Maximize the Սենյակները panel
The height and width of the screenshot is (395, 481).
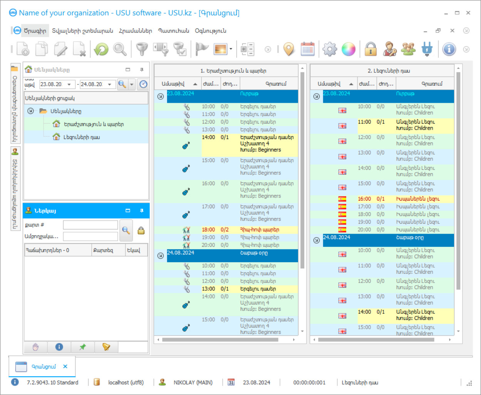click(128, 70)
